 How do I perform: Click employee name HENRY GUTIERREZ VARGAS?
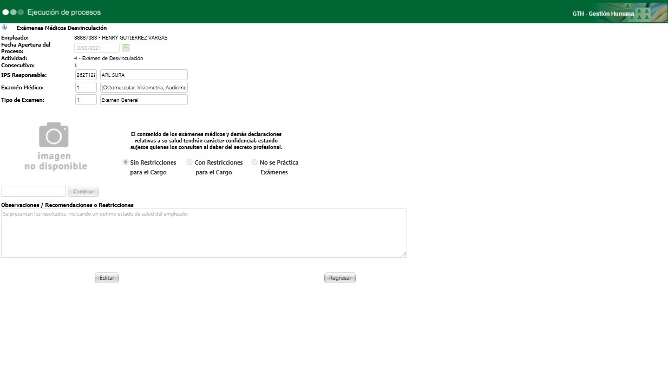[x=135, y=38]
